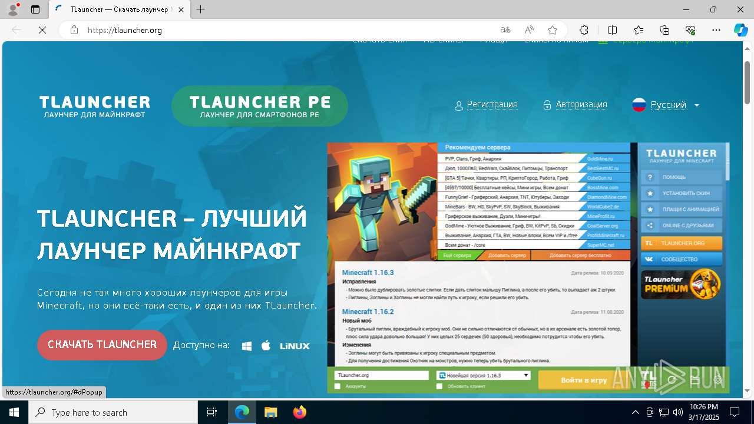Click the translate page icon

[505, 30]
